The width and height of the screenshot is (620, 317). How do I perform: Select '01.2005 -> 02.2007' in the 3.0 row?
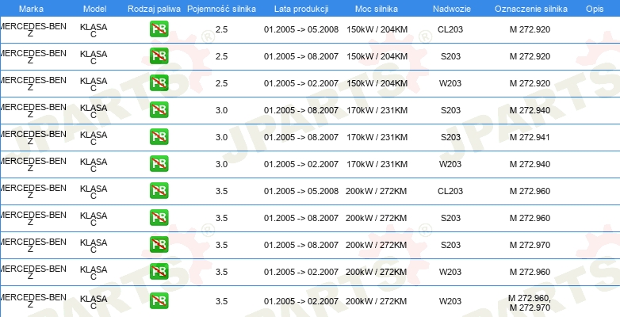[301, 164]
